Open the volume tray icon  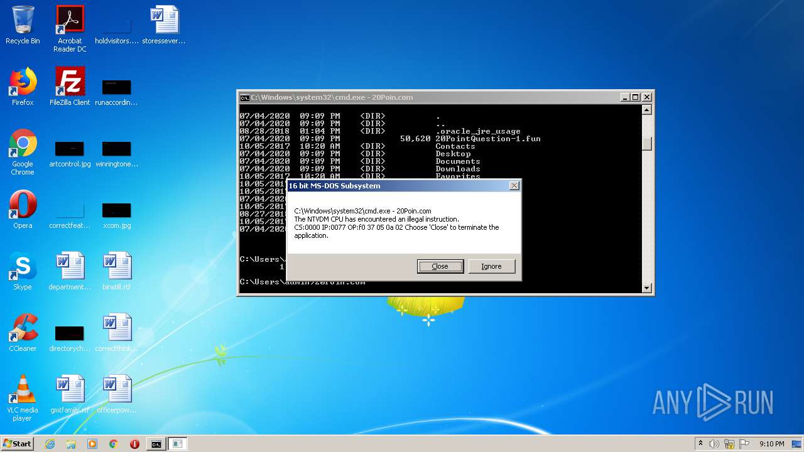tap(714, 444)
